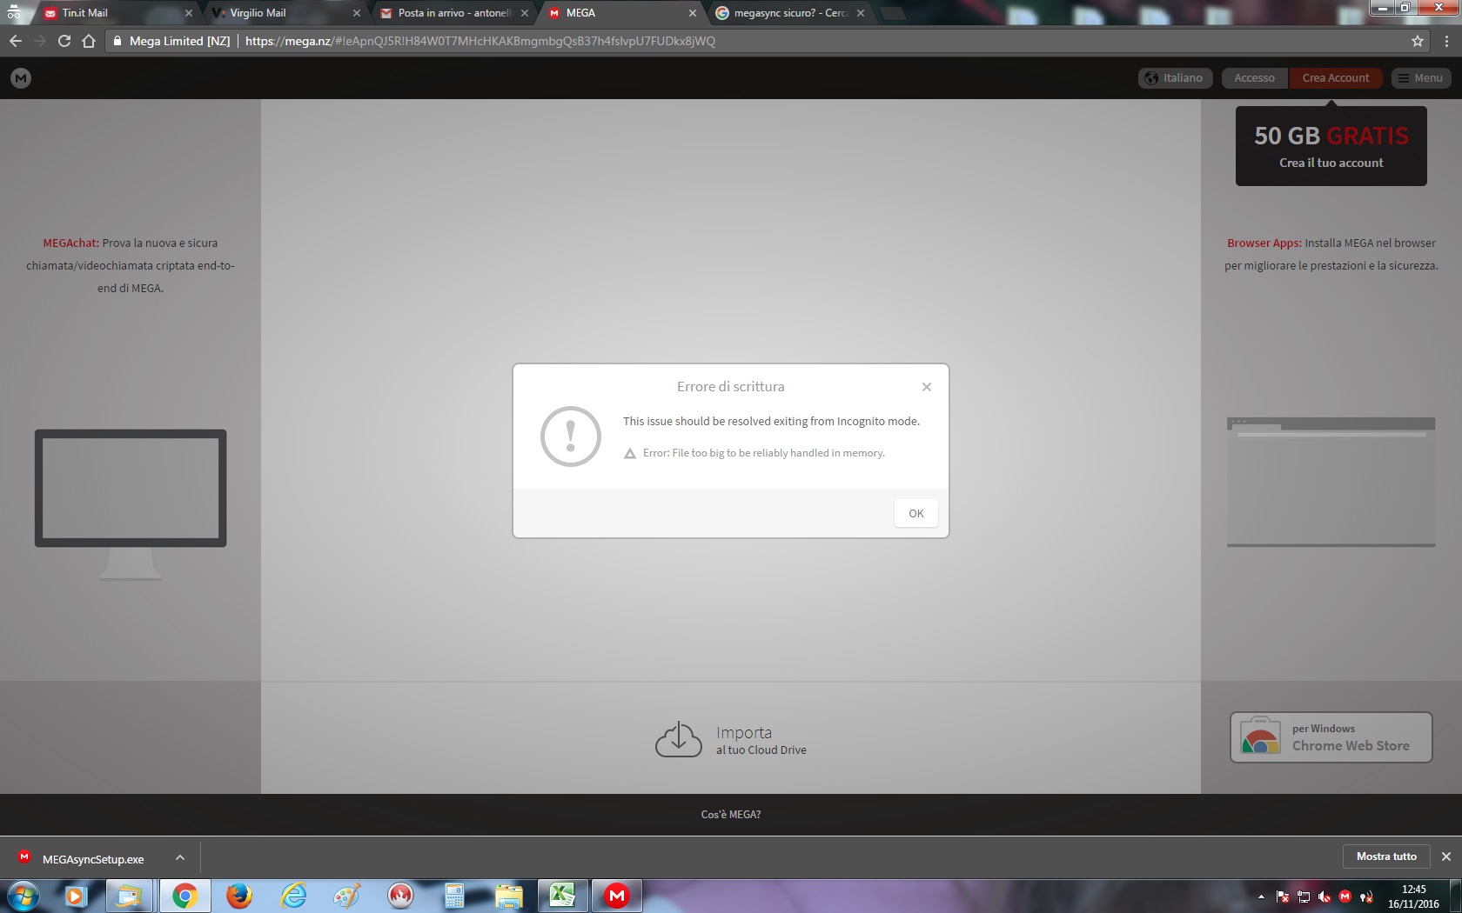Click the Browser Apps red link text

tap(1264, 243)
